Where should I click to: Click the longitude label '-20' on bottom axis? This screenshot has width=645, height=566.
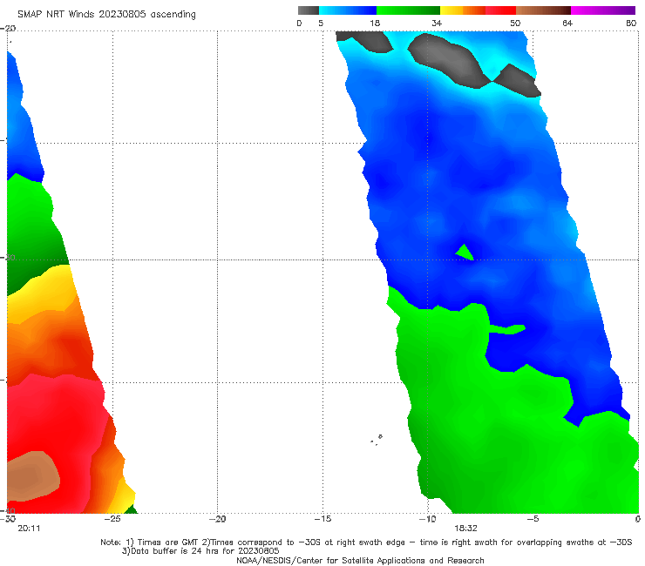(x=217, y=519)
